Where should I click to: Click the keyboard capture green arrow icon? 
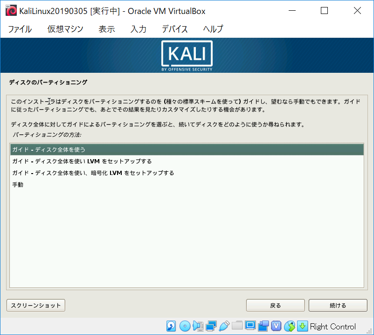302,326
